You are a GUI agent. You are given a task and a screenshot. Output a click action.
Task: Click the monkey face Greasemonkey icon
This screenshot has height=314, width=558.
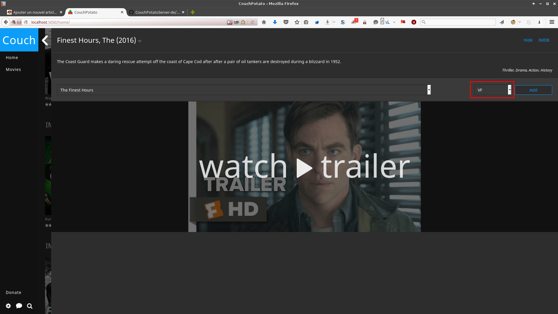click(x=513, y=22)
